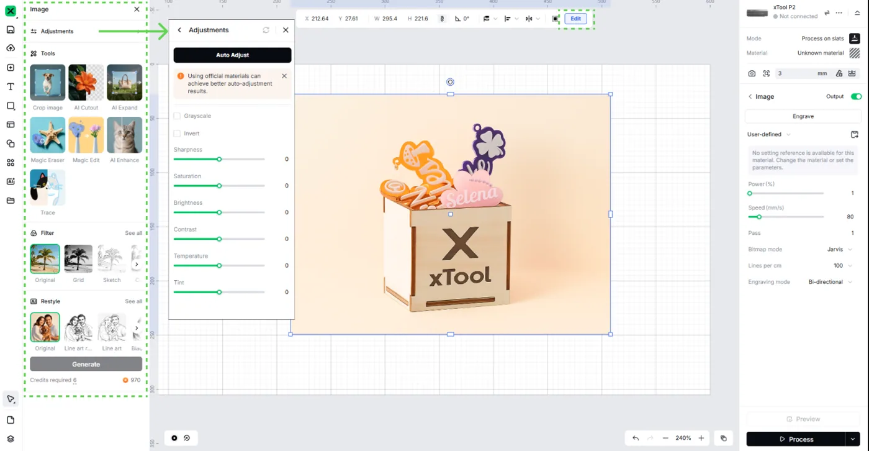Click the zoom out minus button
The image size is (869, 451).
tap(665, 438)
